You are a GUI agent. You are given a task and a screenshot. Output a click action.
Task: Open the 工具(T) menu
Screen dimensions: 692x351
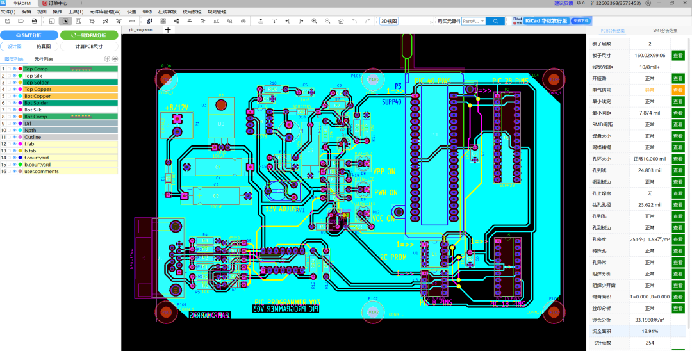click(x=76, y=12)
